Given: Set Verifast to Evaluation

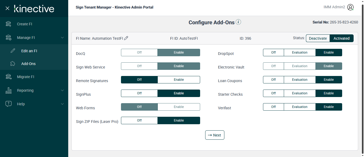Looking at the screenshot, I should pyautogui.click(x=300, y=107).
